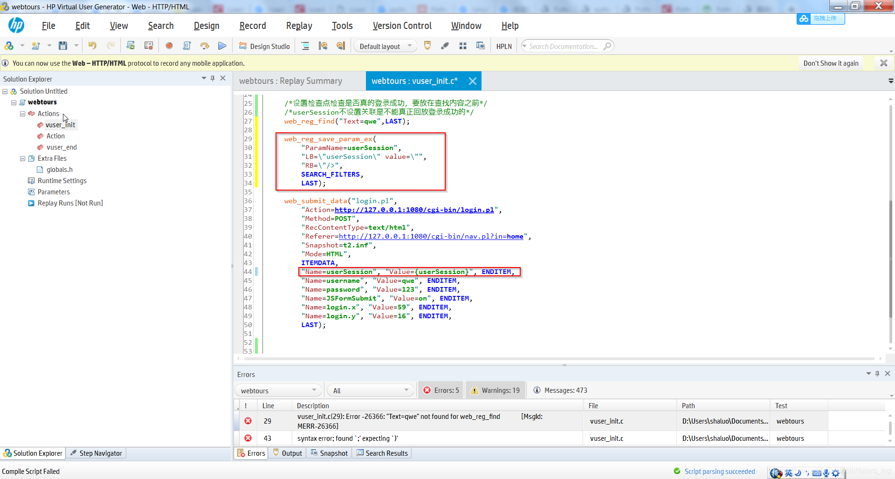Select the Action item in tree
895x479 pixels.
(x=55, y=136)
